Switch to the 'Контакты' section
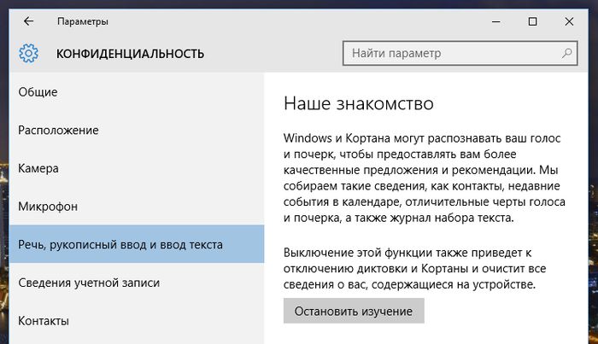Image resolution: width=598 pixels, height=344 pixels. (x=137, y=321)
